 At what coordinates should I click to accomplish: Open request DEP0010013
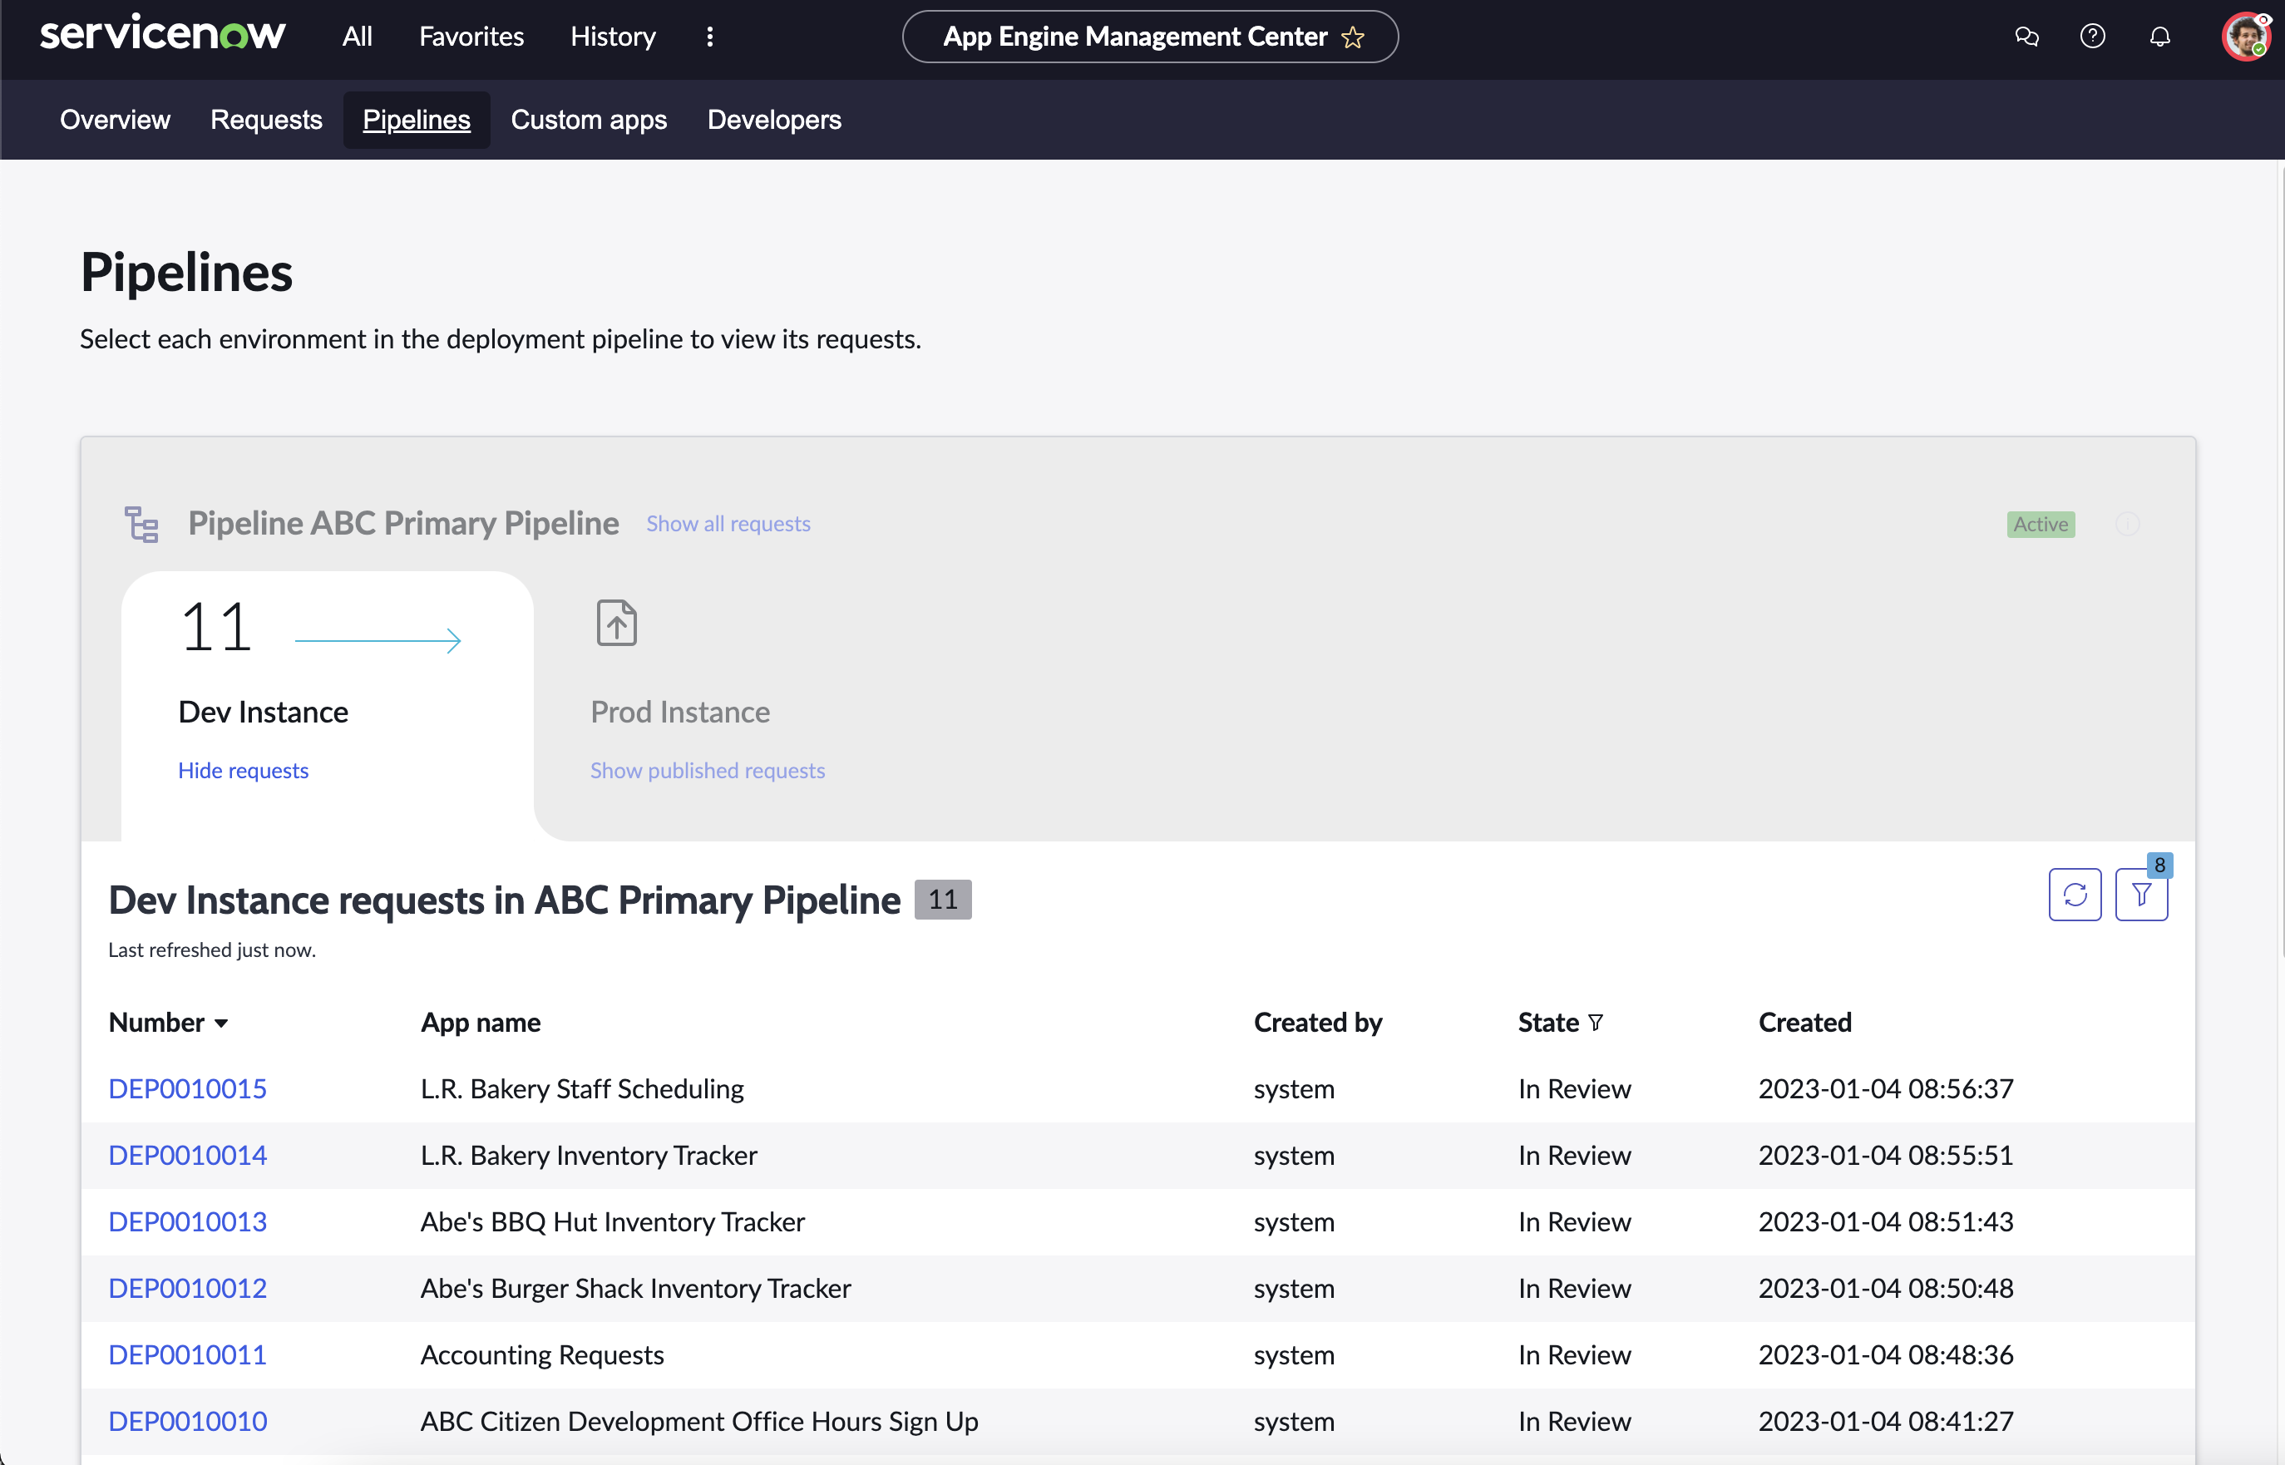click(187, 1221)
